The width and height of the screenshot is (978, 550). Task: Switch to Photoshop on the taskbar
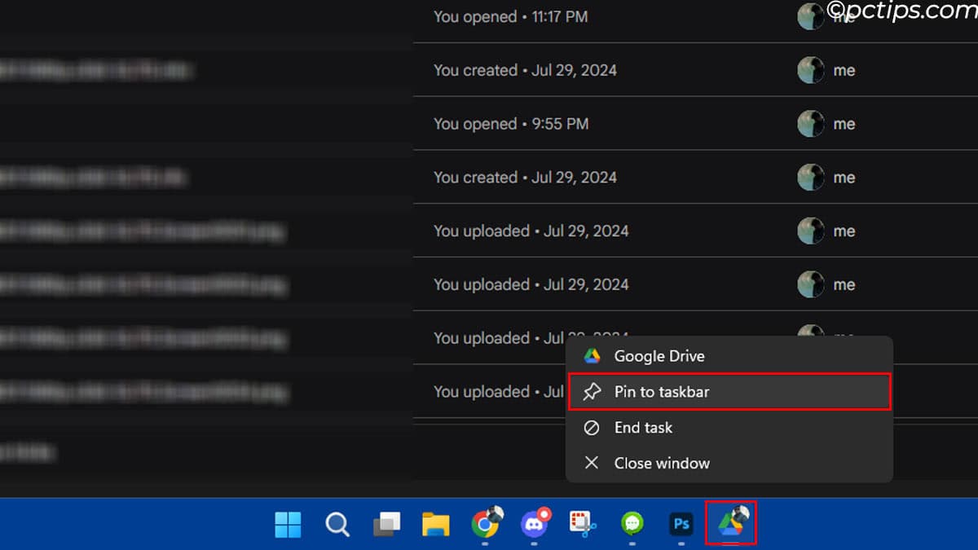pos(681,524)
